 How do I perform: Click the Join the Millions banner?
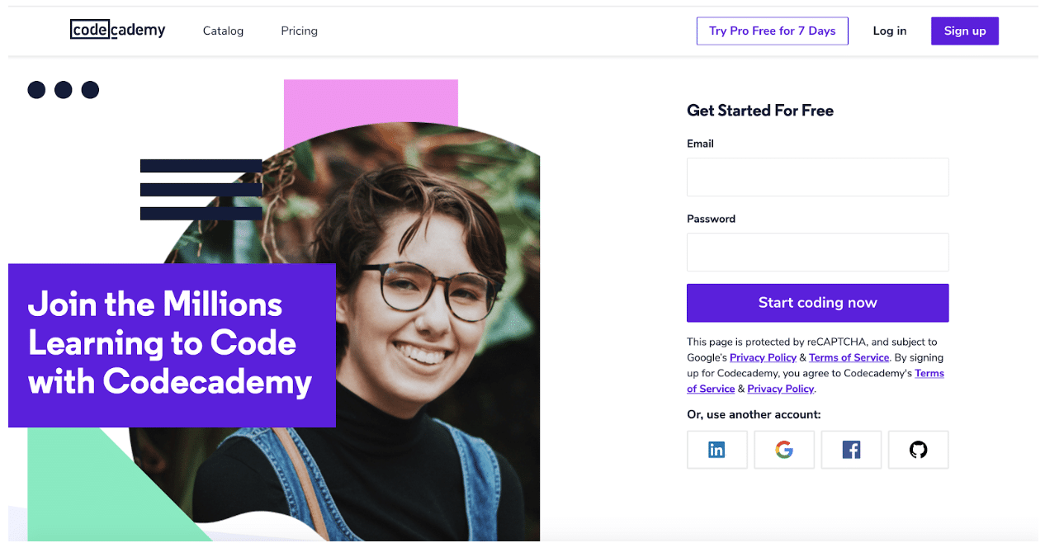pos(172,345)
